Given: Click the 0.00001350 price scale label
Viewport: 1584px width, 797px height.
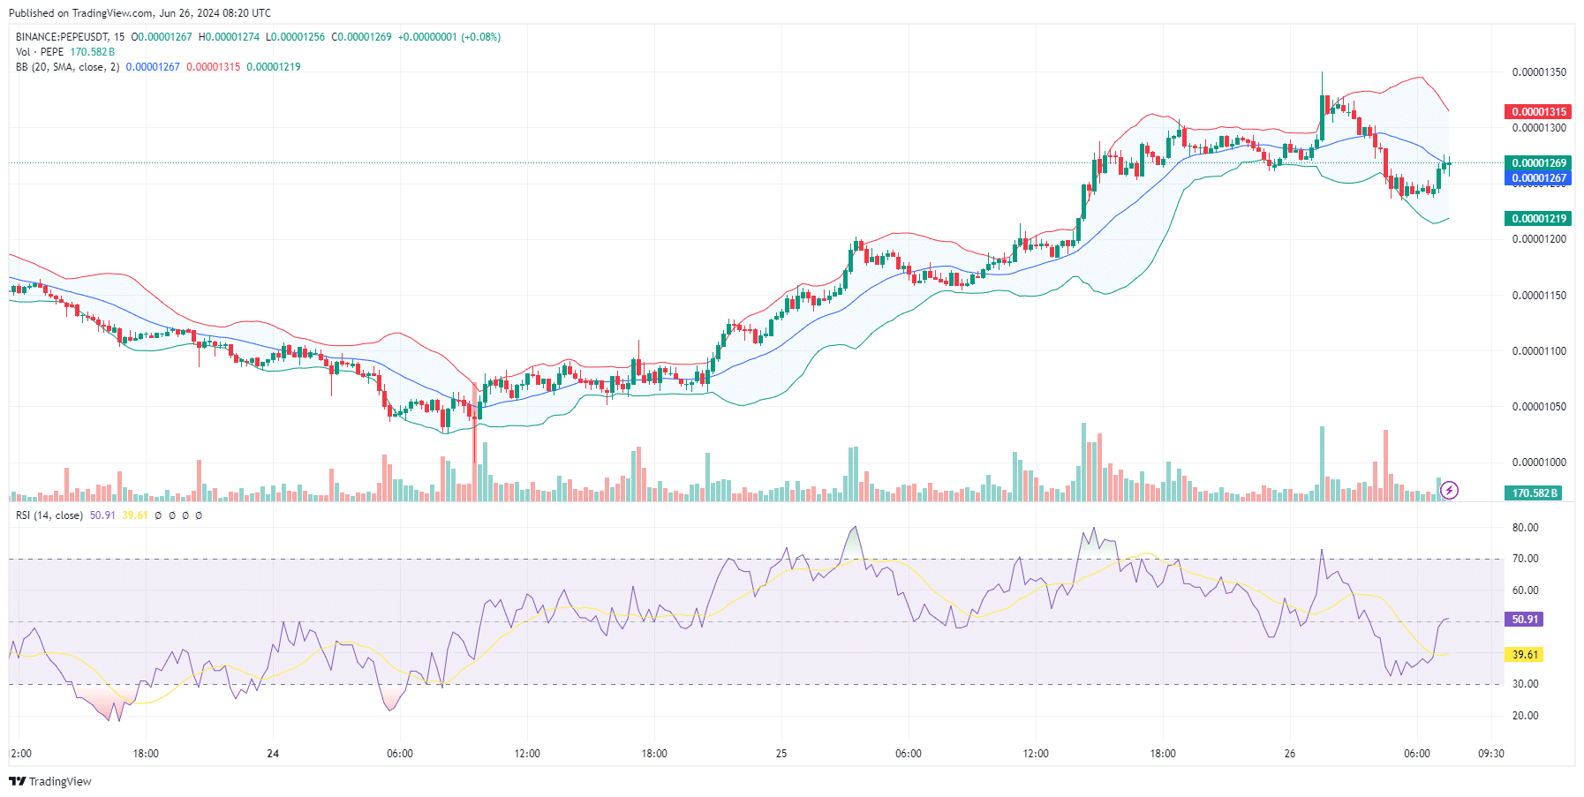Looking at the screenshot, I should (x=1539, y=72).
